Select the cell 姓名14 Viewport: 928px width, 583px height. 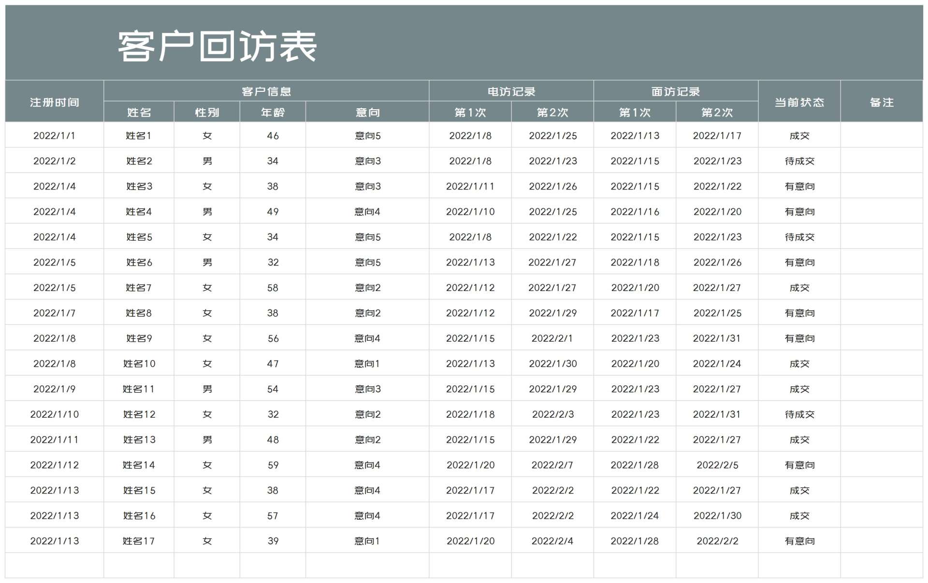coord(139,465)
